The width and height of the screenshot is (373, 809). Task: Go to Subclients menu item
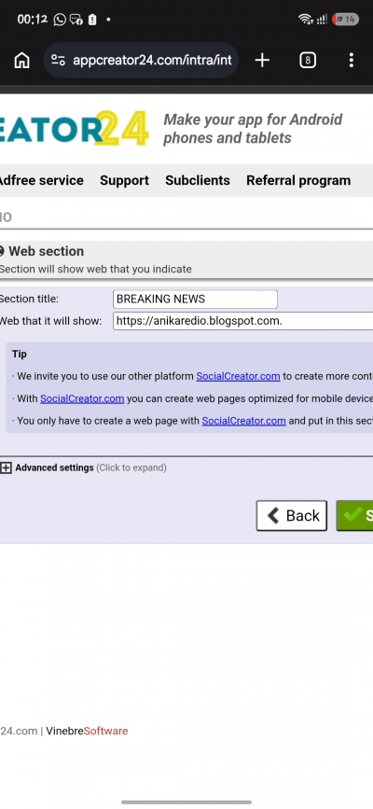(x=198, y=180)
